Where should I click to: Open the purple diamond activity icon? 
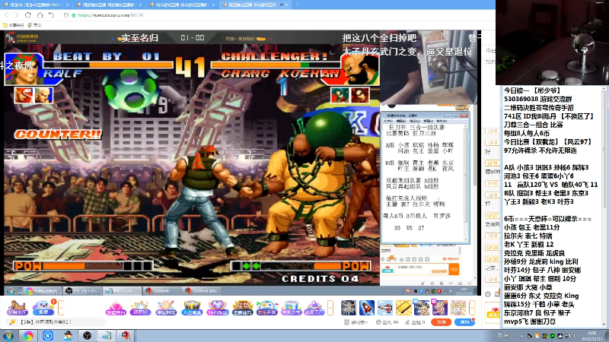(x=217, y=308)
